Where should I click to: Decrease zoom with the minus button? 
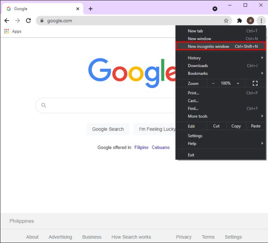[x=213, y=83]
